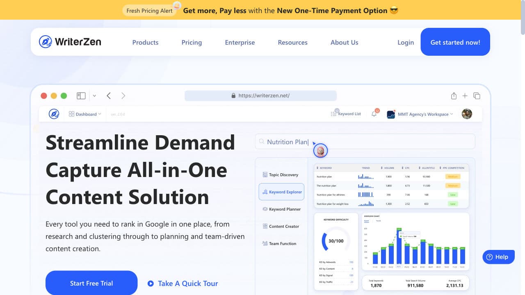Viewport: 525px width, 295px height.
Task: Click 'Nutrition plan for athletes' row
Action: click(x=391, y=195)
